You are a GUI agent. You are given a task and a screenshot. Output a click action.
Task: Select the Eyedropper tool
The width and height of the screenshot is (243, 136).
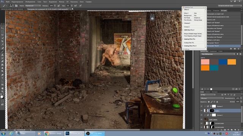tap(3, 45)
